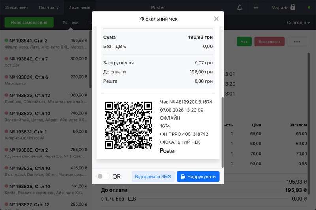This screenshot has height=210, width=316.
Task: Click the green status dot of order 193841
Action: pos(6,40)
